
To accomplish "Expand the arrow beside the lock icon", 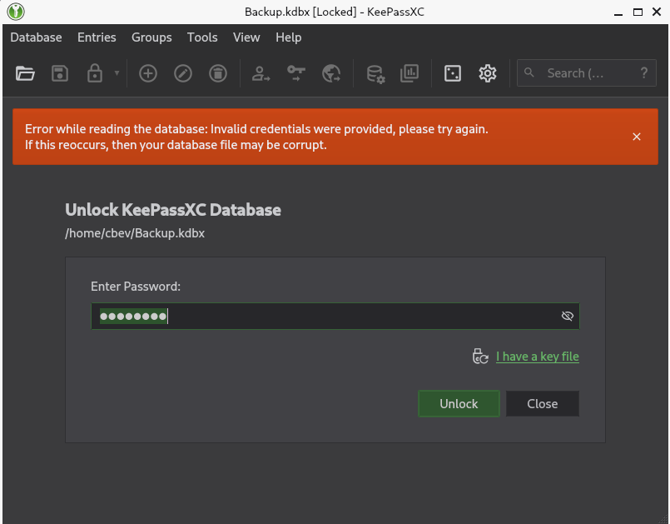I will [x=117, y=73].
